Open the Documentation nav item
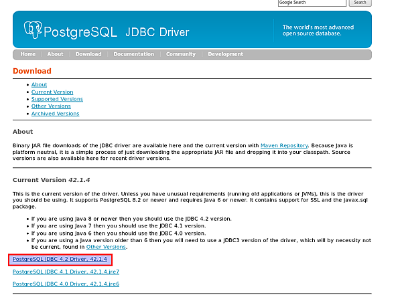The width and height of the screenshot is (402, 297). coord(134,54)
